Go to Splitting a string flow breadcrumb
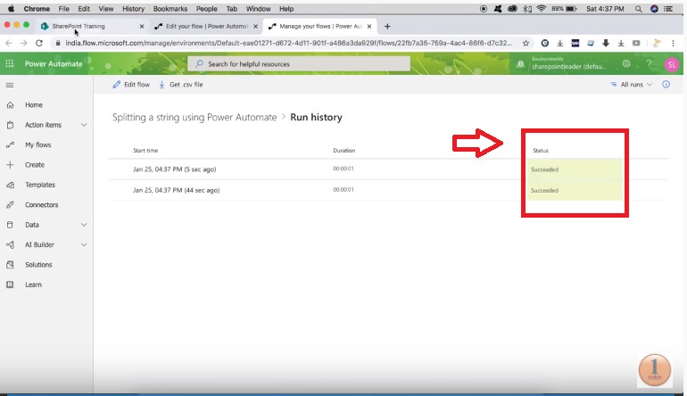 [194, 117]
